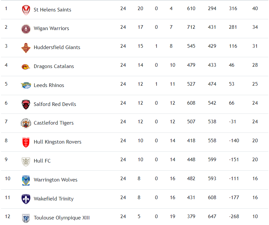Click the Dragons Catalans logo icon
The image size is (269, 225).
pos(26,67)
